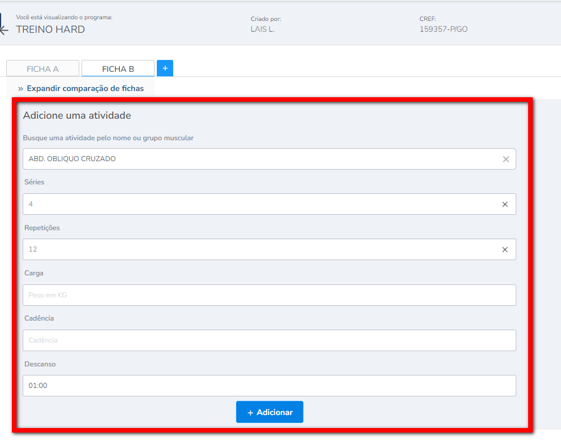Viewport: 561px width, 445px height.
Task: Clear the Repetições value with its X icon
Action: 505,249
